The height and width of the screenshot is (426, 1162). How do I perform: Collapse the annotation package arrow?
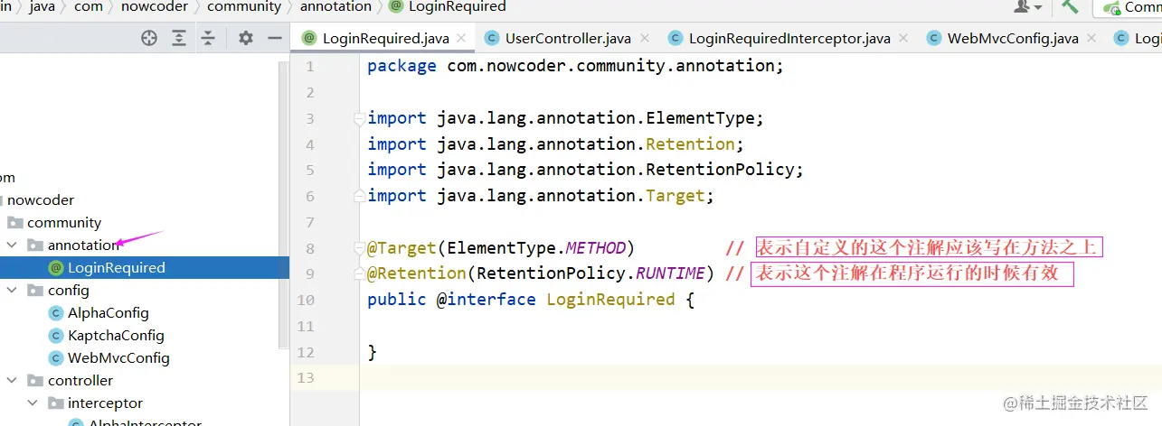tap(12, 245)
